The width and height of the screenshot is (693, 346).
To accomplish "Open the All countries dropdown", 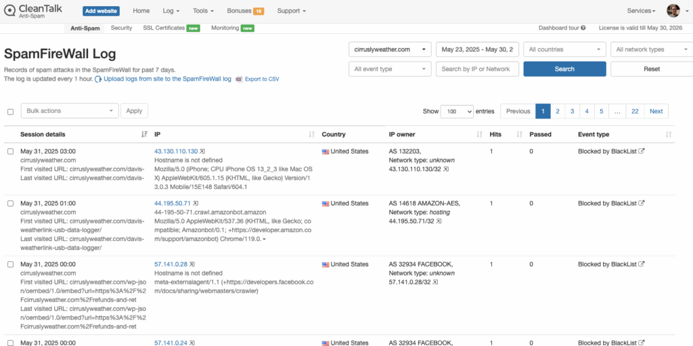I will coord(564,49).
